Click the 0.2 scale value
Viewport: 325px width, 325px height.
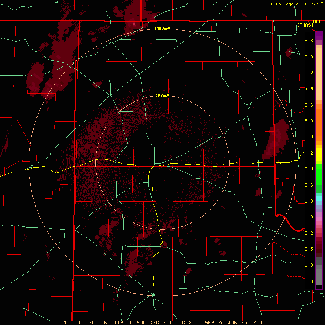[x=309, y=233]
